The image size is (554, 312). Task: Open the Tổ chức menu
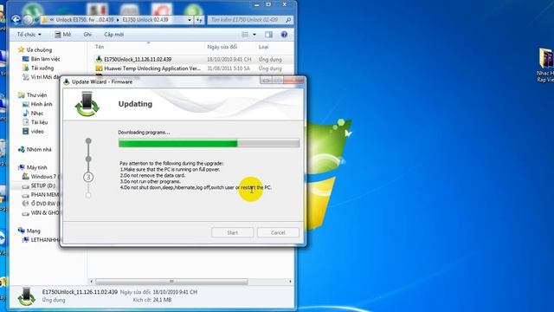[29, 35]
